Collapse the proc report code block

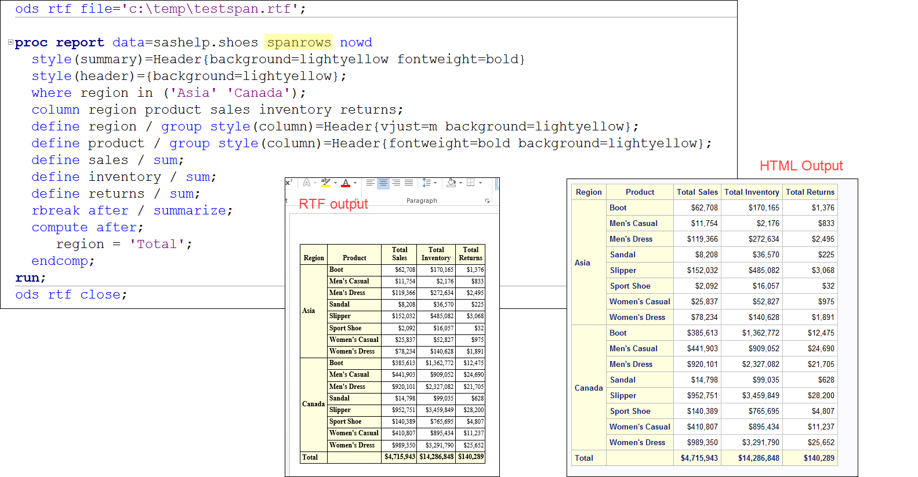pos(10,42)
